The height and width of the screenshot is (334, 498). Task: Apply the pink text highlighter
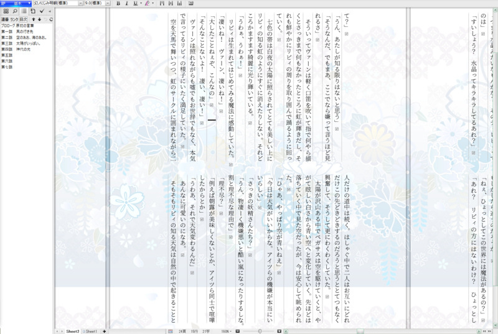tap(147, 3)
